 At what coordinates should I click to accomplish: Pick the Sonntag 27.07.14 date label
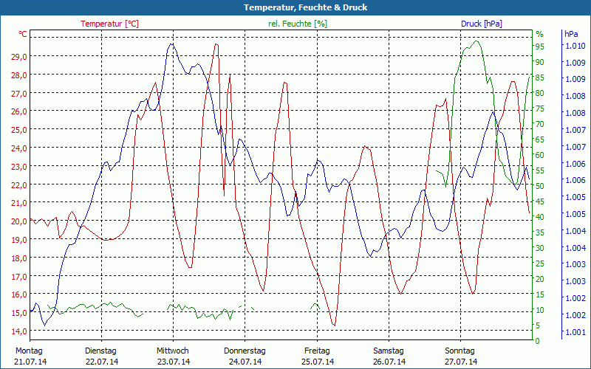(x=460, y=356)
